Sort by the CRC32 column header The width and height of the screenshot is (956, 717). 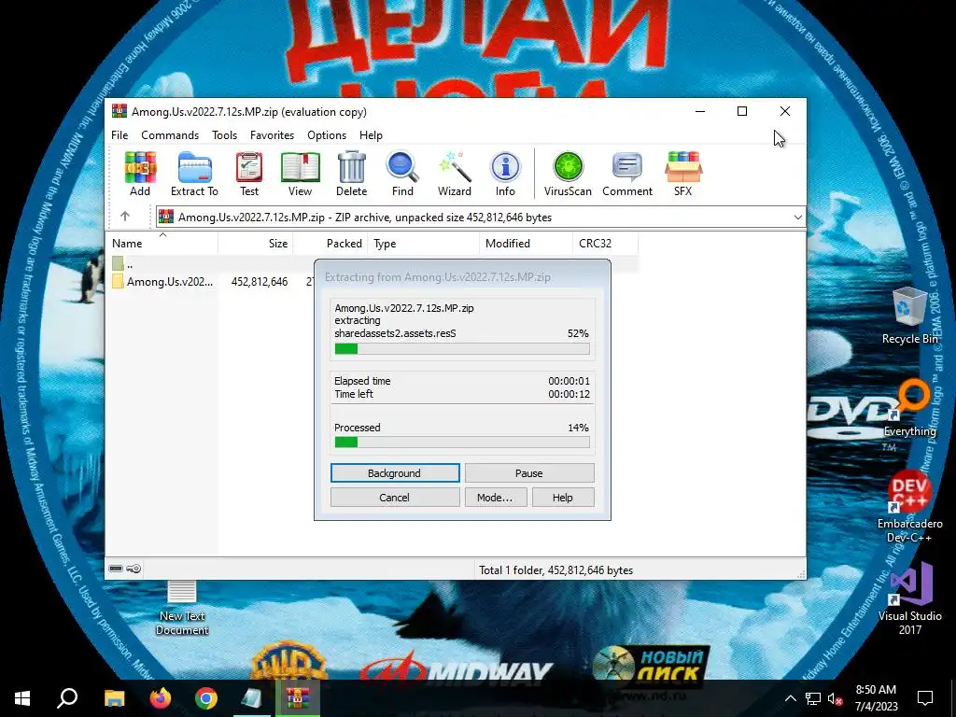click(x=605, y=244)
